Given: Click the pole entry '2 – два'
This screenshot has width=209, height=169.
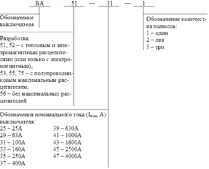Looking at the screenshot, I should tap(155, 40).
